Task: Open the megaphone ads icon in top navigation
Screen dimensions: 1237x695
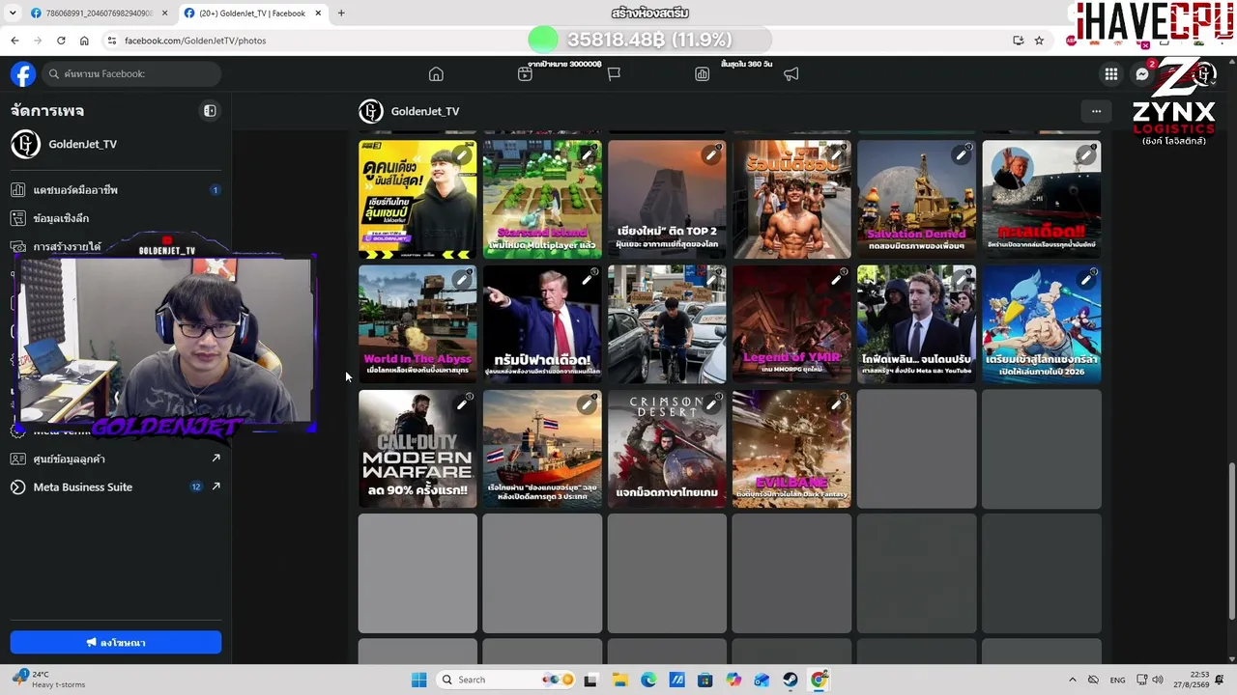Action: pyautogui.click(x=791, y=74)
